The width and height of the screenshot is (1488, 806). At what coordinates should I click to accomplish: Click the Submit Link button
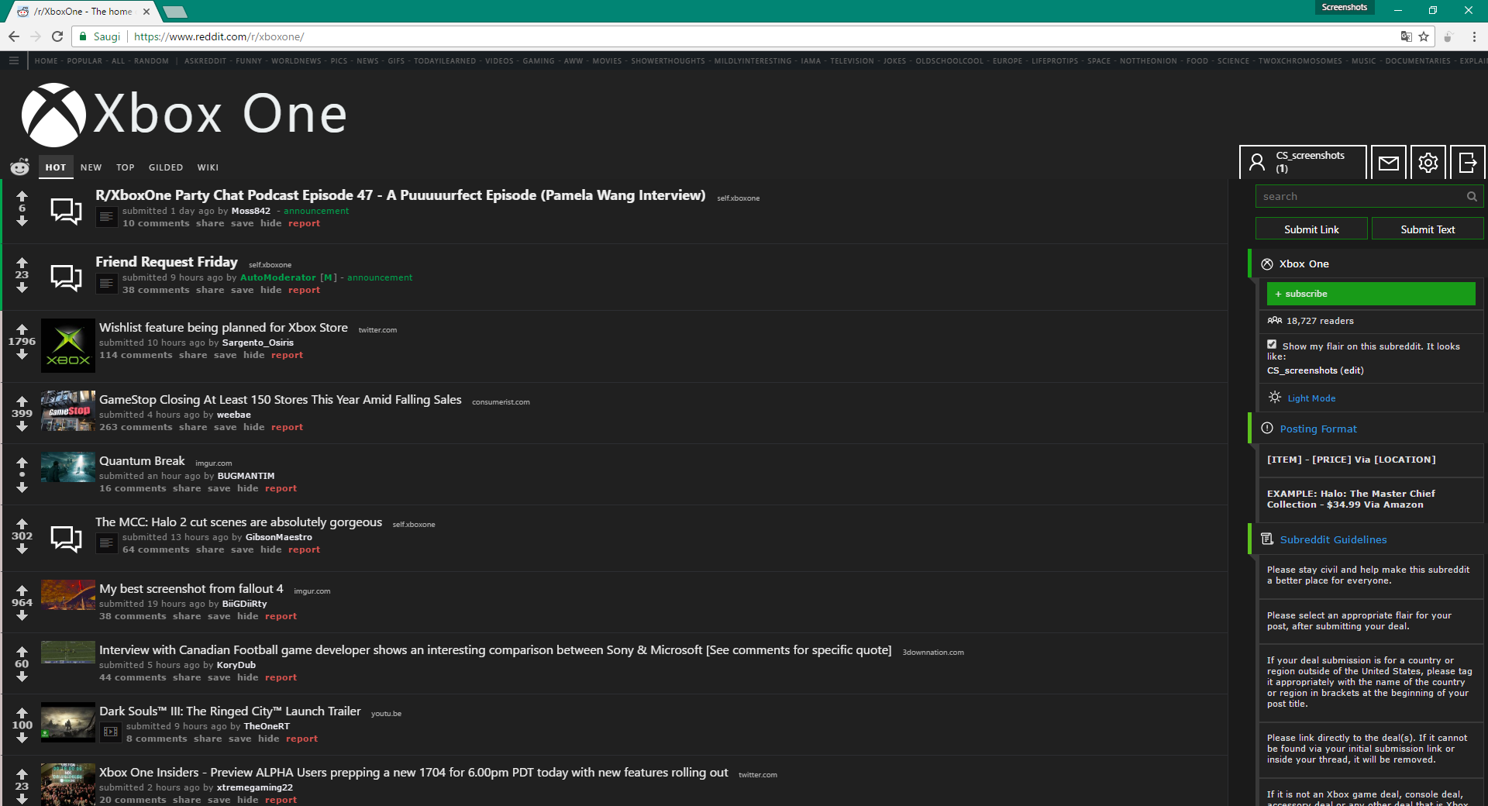tap(1311, 229)
